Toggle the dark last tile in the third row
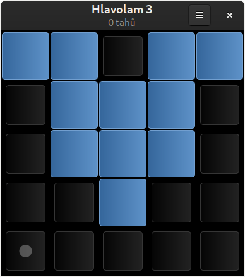Viewport: 245px width, 277px height. (x=220, y=153)
